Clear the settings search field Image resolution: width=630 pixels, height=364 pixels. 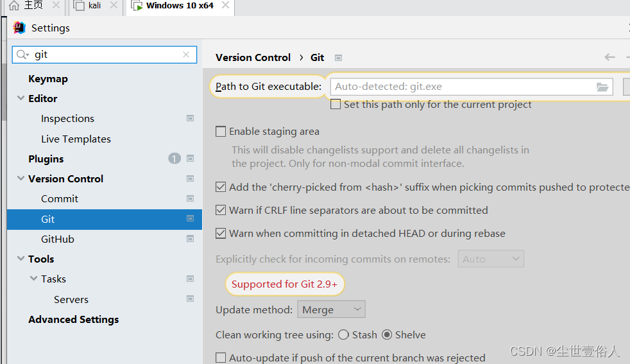coord(185,55)
